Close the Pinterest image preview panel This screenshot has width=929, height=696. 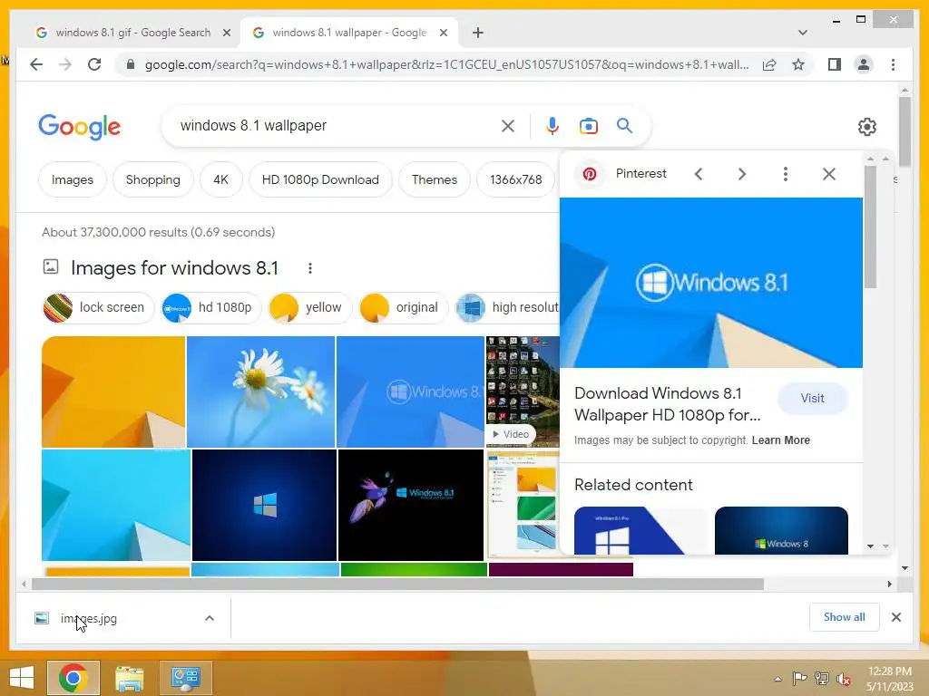pyautogui.click(x=829, y=174)
